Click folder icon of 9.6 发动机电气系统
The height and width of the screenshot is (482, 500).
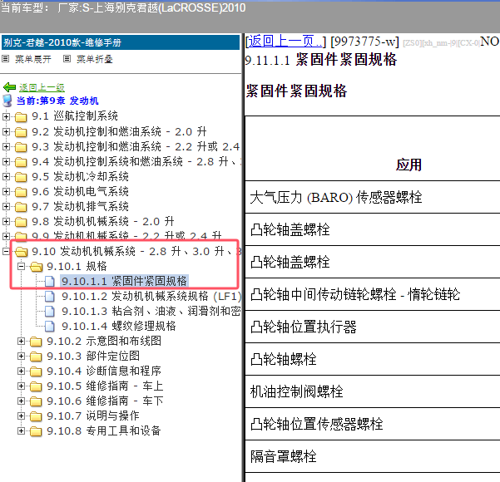21,191
